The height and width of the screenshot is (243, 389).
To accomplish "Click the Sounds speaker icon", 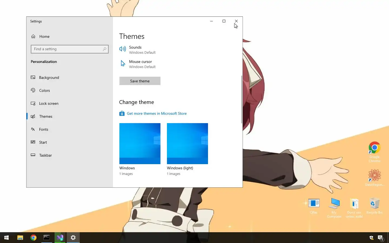I will [x=123, y=49].
